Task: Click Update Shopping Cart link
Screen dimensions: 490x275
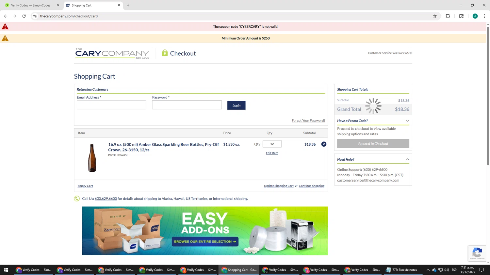Action: point(279,186)
